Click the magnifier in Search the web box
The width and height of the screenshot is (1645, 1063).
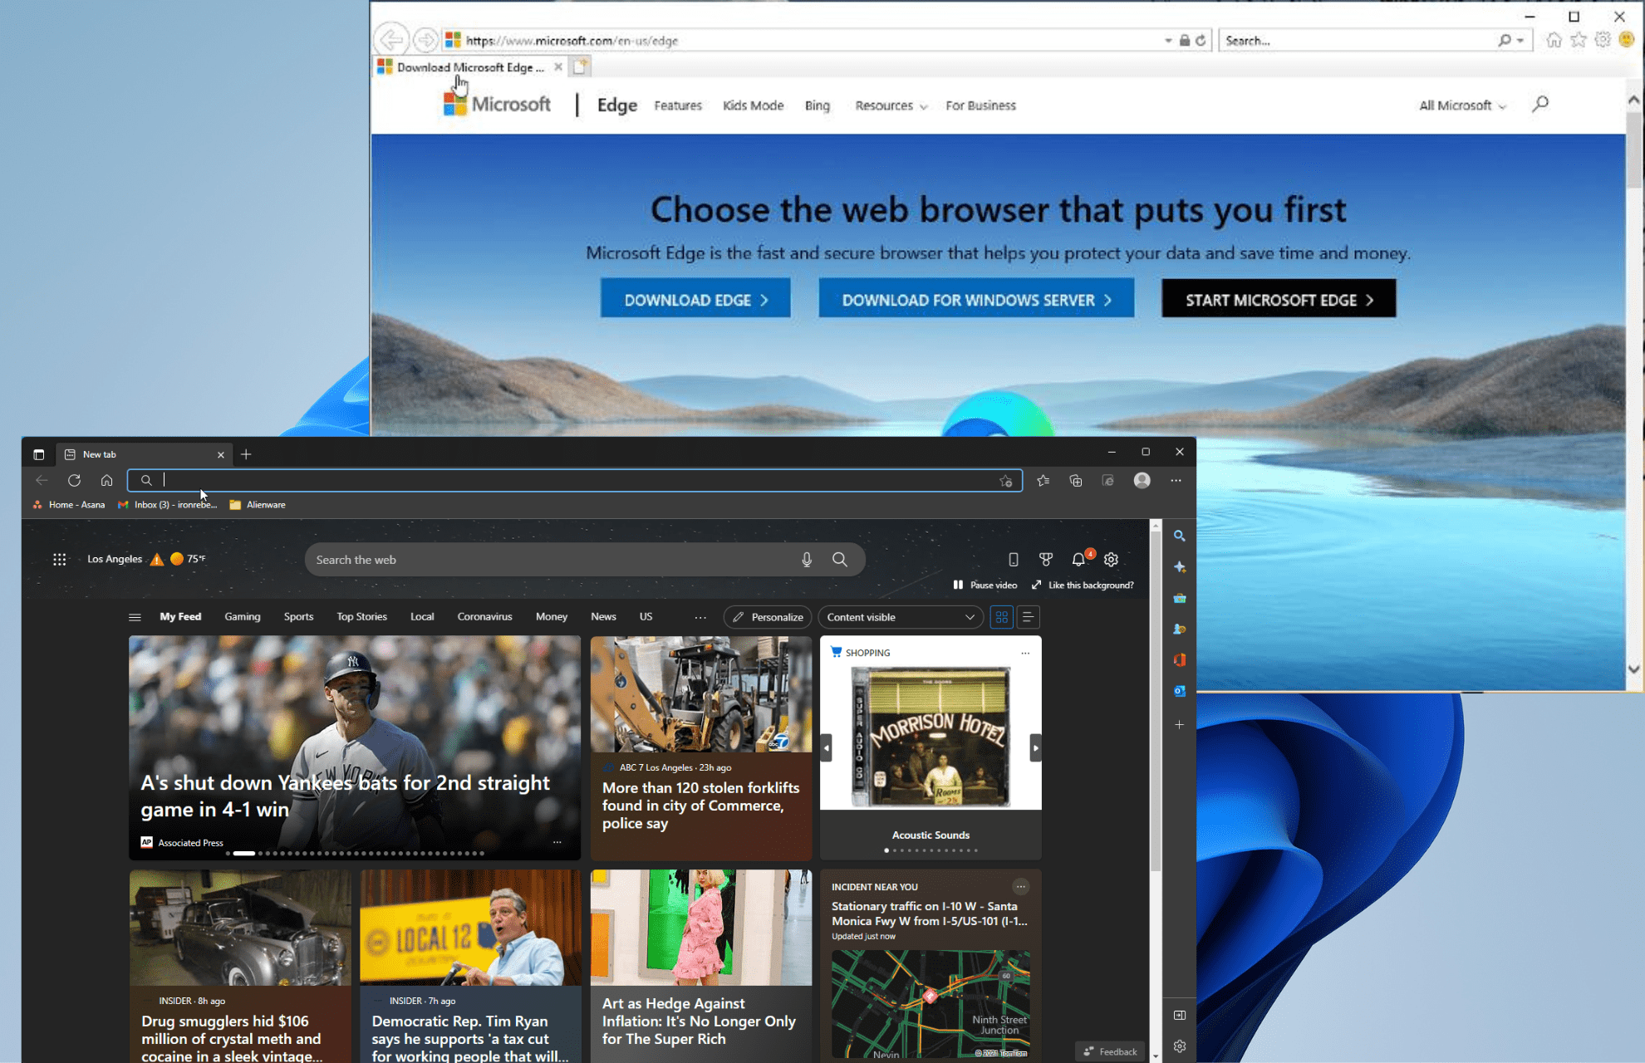point(840,560)
